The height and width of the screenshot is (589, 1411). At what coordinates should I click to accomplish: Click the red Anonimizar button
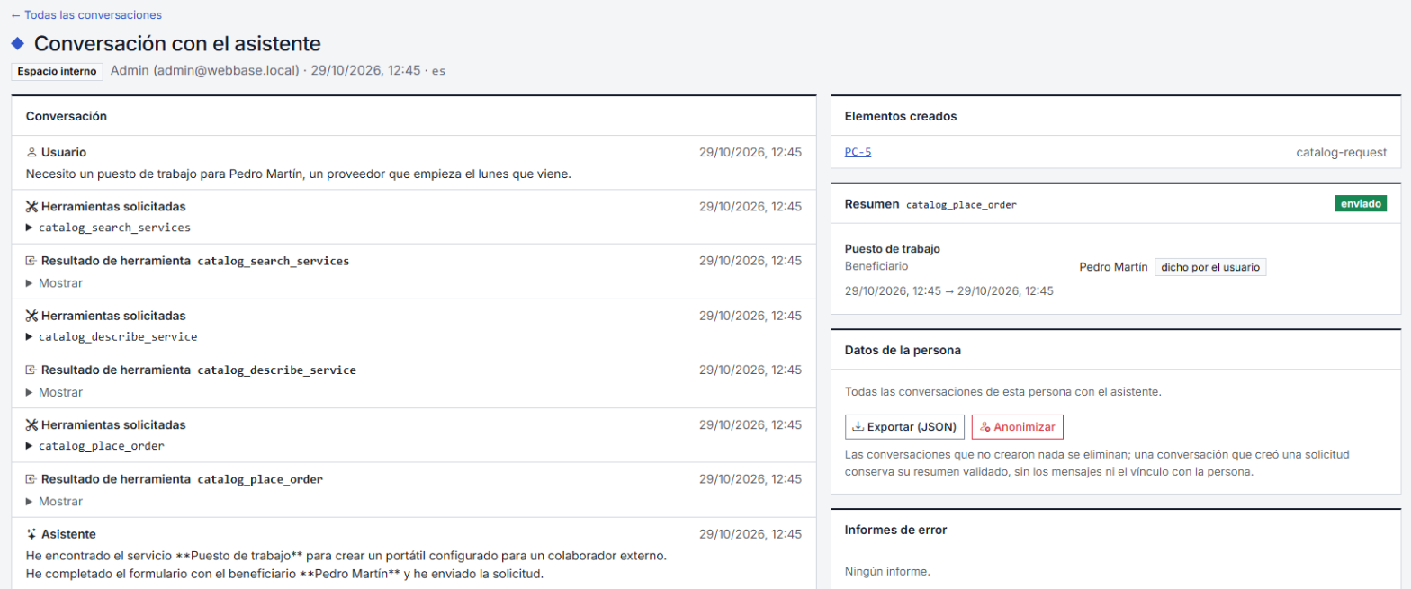[1018, 426]
